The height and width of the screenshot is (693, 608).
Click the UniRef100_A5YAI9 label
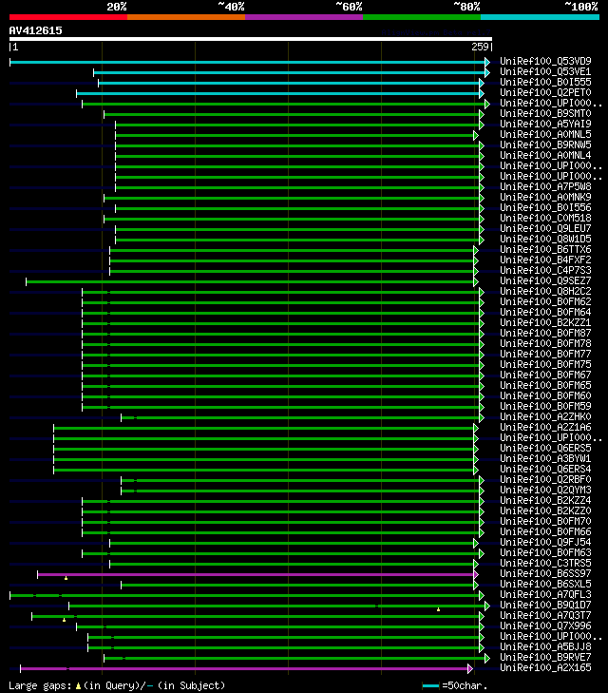pyautogui.click(x=545, y=124)
